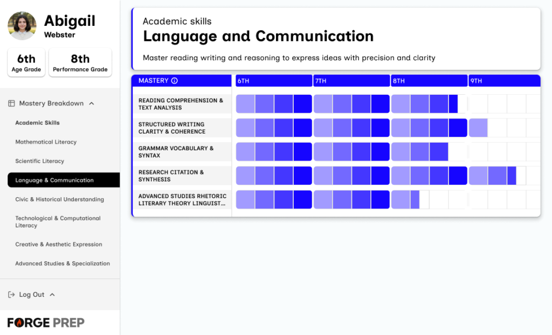The image size is (552, 335).
Task: Click Research Citation & Synthesis 9th grade progress bar
Action: [x=504, y=176]
